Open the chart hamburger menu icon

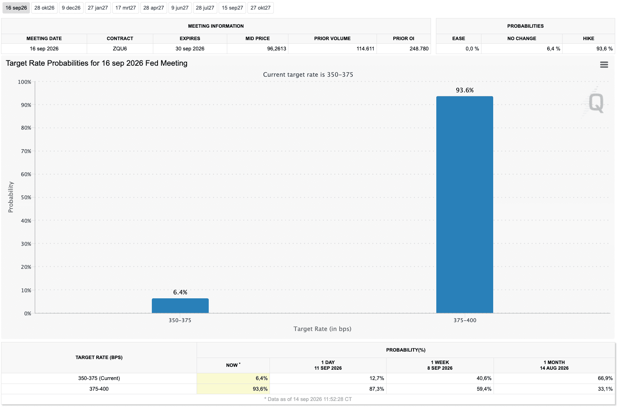[604, 65]
